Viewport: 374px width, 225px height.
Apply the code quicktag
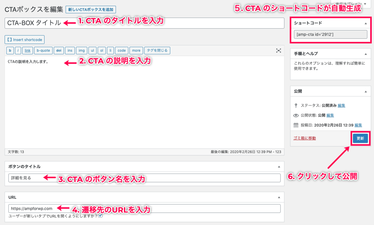(122, 50)
